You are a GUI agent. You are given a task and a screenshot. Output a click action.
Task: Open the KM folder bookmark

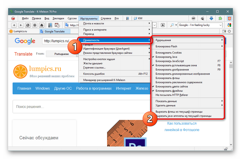point(138,19)
